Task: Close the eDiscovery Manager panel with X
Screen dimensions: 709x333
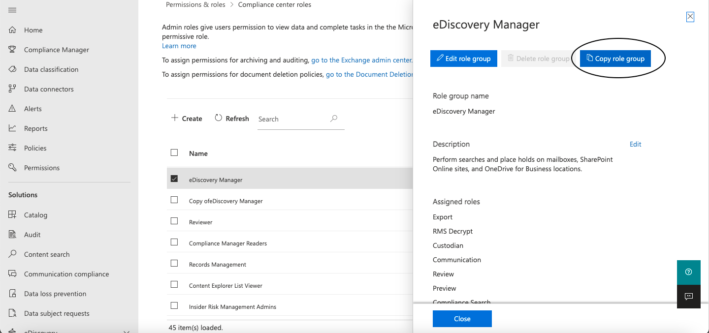Action: [690, 17]
